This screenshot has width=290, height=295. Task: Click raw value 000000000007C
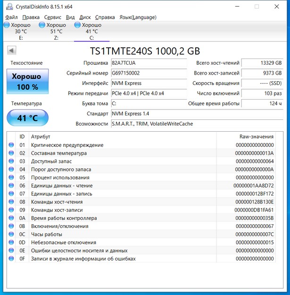click(255, 234)
